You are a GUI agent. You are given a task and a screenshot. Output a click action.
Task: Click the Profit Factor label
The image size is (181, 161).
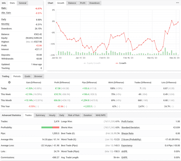coord(127,121)
